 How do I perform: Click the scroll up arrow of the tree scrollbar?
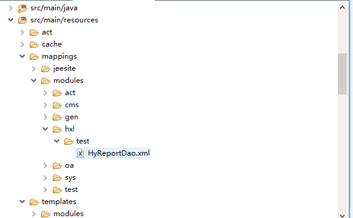(342, 7)
